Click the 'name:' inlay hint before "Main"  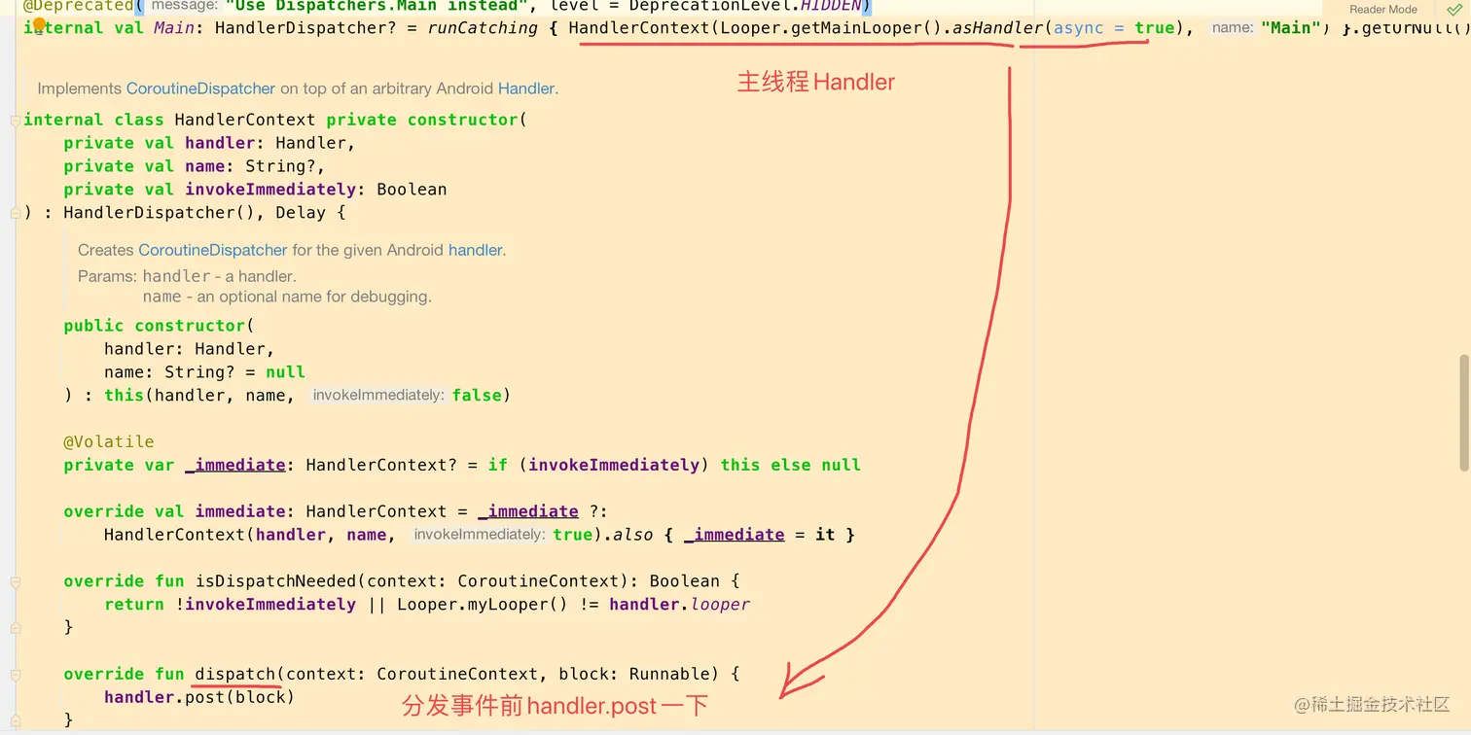1233,28
